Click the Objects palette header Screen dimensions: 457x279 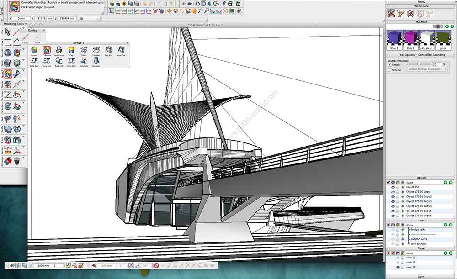pyautogui.click(x=421, y=178)
